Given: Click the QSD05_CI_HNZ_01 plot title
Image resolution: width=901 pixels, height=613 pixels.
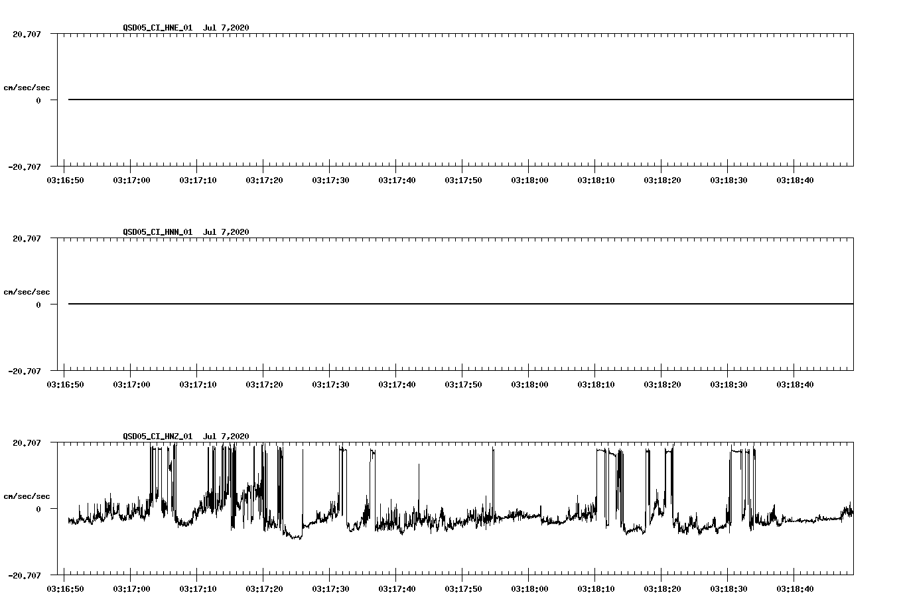Looking at the screenshot, I should point(186,437).
